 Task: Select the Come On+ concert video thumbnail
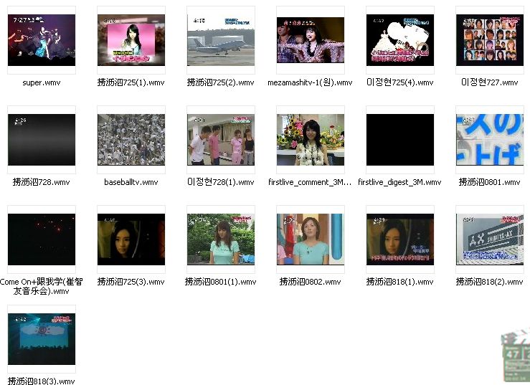[x=41, y=239]
